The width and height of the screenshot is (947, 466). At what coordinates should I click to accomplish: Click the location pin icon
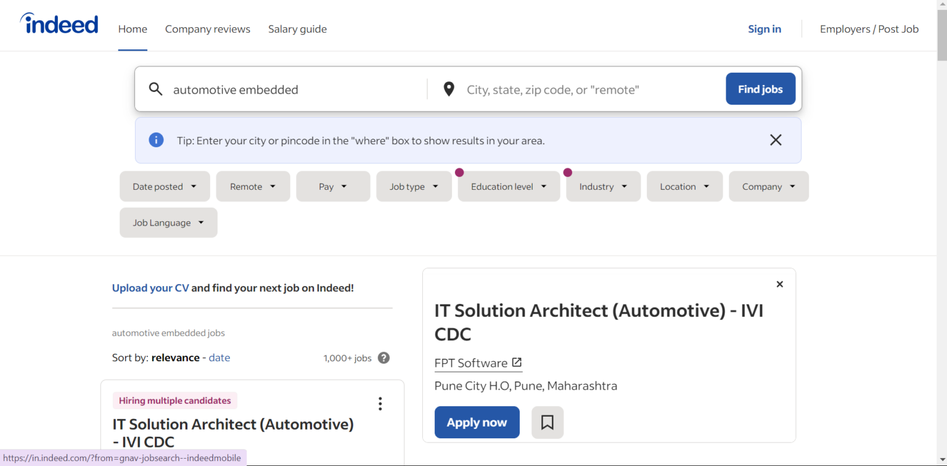coord(449,89)
